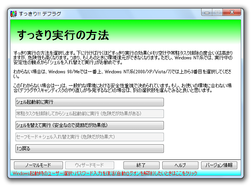Click the red auto-logon restore link text
Screen dimensions: 252x187
pos(105,173)
